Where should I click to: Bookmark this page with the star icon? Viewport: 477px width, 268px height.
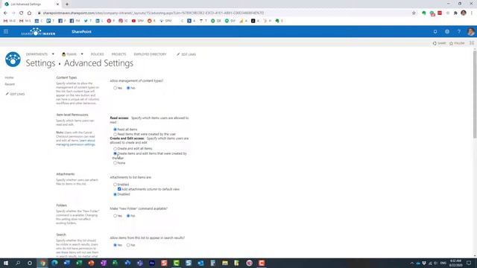414,13
